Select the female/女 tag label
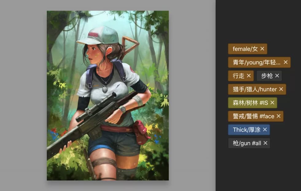The height and width of the screenshot is (191, 301). 245,49
